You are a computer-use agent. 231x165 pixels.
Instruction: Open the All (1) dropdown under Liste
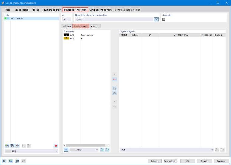(x=31, y=151)
